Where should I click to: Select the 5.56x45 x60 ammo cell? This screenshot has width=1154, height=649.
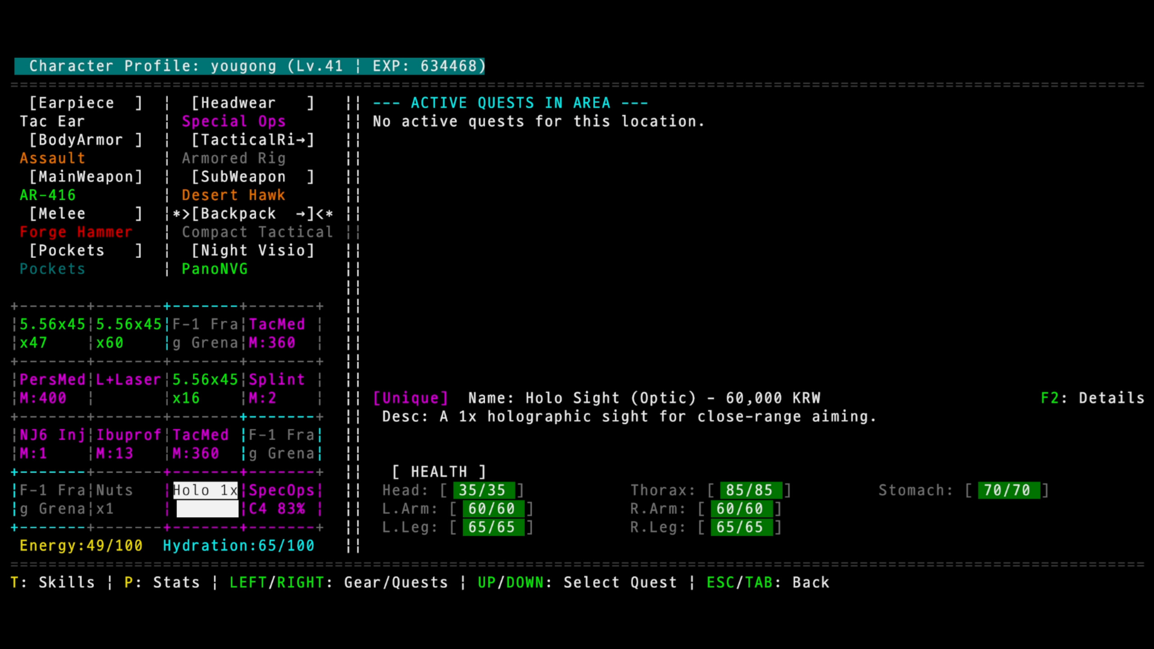point(129,334)
